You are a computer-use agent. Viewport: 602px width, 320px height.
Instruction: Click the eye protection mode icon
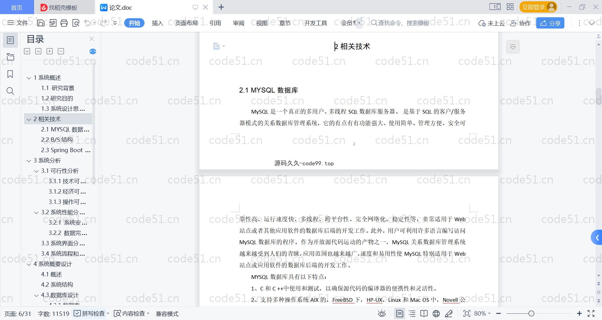(382, 314)
